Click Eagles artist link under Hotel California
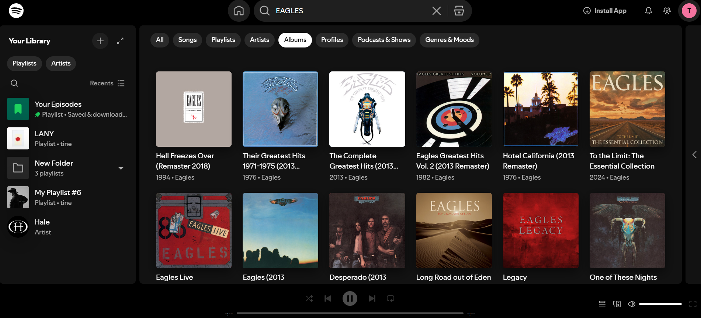 point(531,177)
